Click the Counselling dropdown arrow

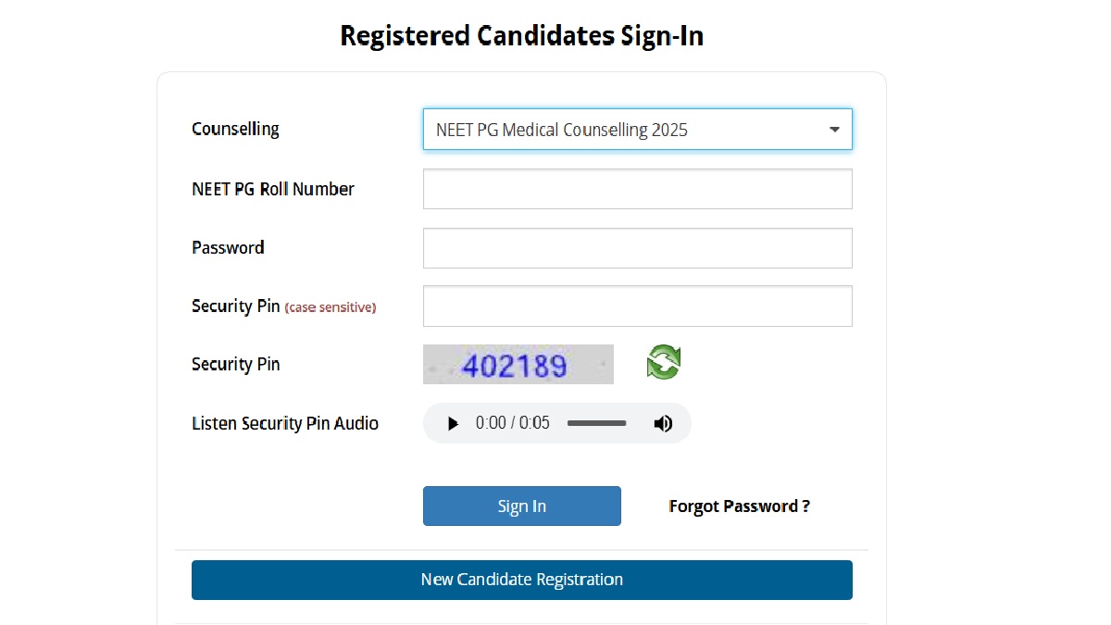833,129
